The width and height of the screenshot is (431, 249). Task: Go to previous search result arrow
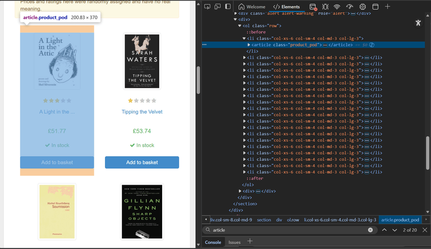(x=384, y=230)
